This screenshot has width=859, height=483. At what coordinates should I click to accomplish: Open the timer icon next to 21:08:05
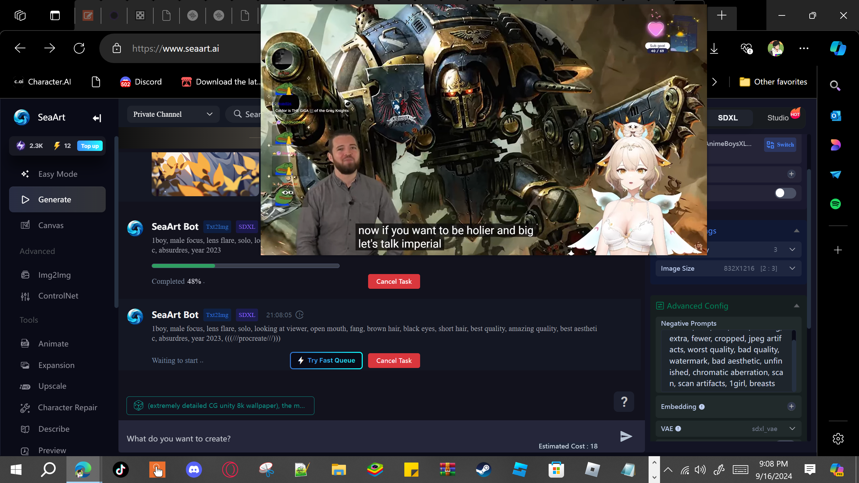[300, 315]
